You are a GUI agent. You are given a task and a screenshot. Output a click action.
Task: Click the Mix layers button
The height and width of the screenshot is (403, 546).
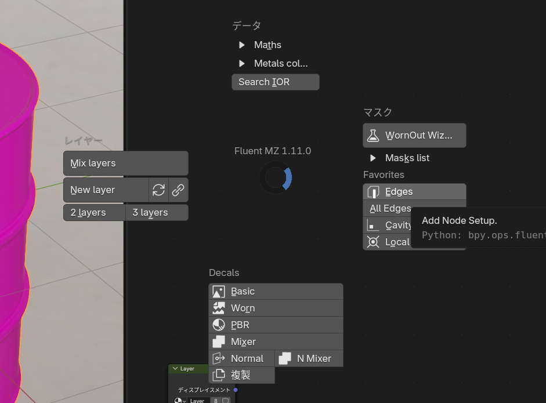pos(125,164)
